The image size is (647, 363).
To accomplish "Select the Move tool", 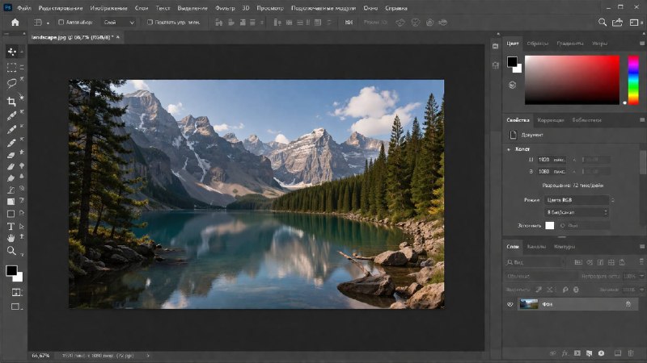I will click(11, 52).
